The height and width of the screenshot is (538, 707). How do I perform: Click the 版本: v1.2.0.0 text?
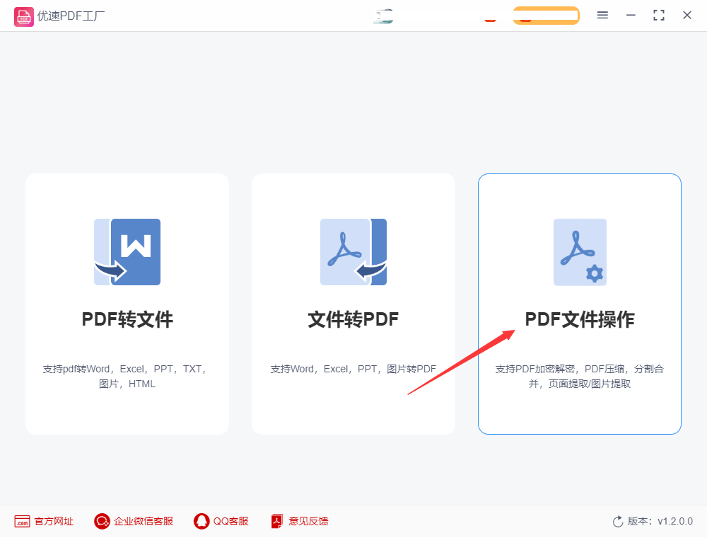[660, 521]
